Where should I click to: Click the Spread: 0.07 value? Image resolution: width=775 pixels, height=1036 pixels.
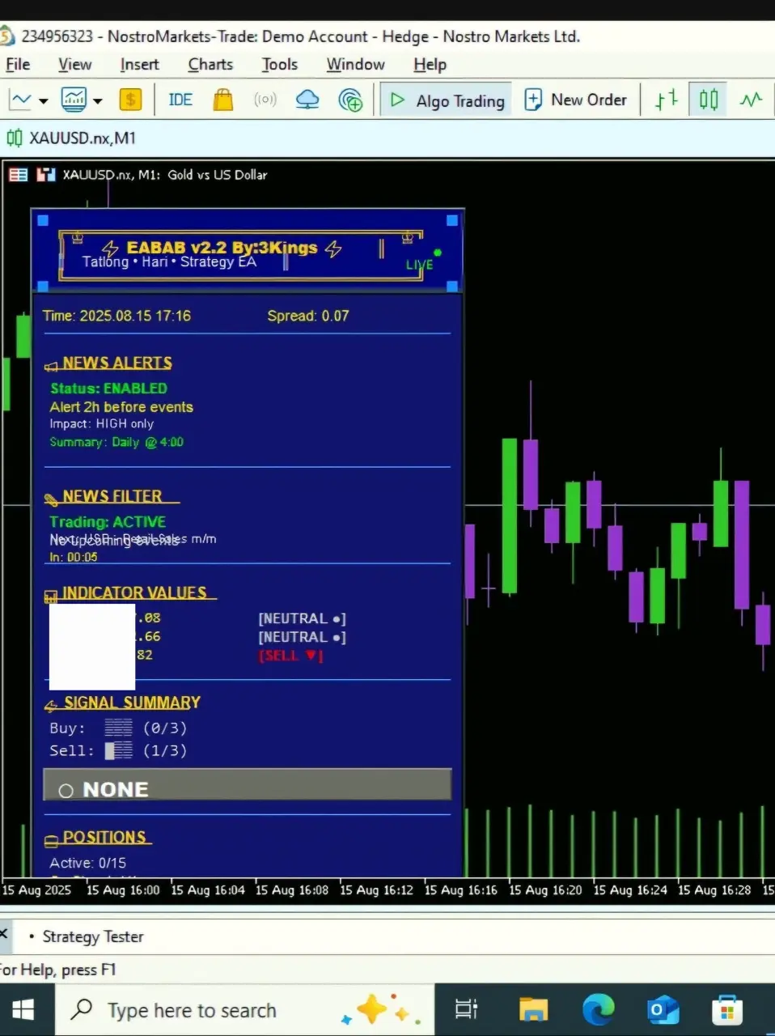click(308, 316)
